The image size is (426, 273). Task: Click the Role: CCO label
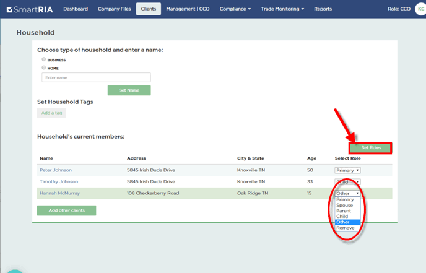399,9
